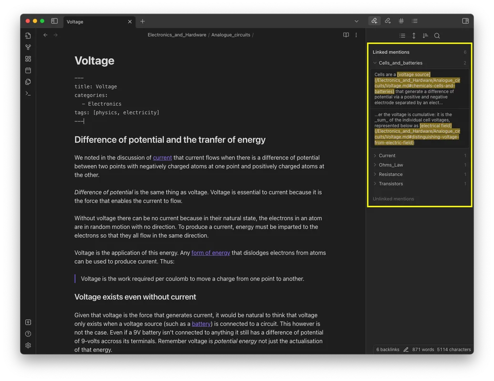The height and width of the screenshot is (381, 494).
Task: Follow the "form of energy" link
Action: click(x=210, y=253)
